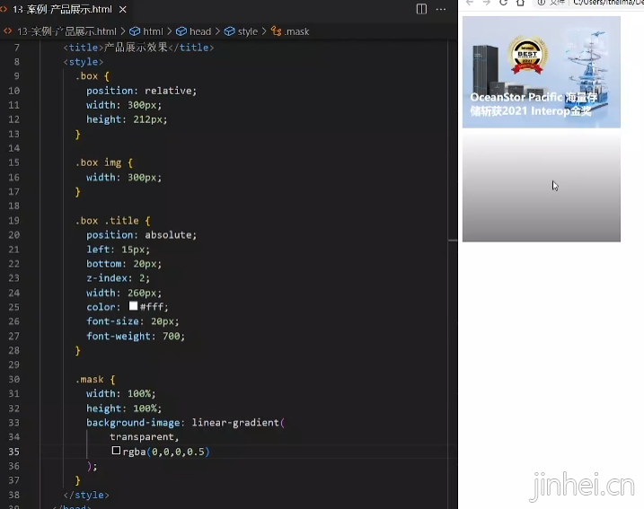Click the head symbol icon in the breadcrumb

[181, 31]
